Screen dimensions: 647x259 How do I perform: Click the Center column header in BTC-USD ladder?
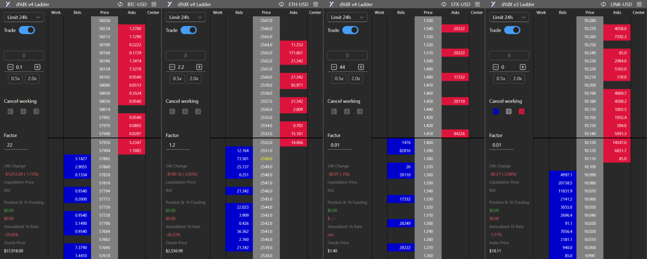pyautogui.click(x=153, y=13)
